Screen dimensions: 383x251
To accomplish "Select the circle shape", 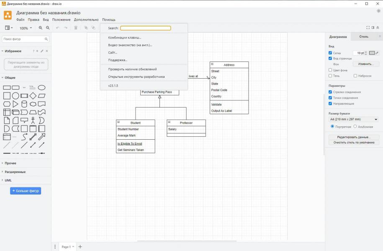I will coord(15,96).
